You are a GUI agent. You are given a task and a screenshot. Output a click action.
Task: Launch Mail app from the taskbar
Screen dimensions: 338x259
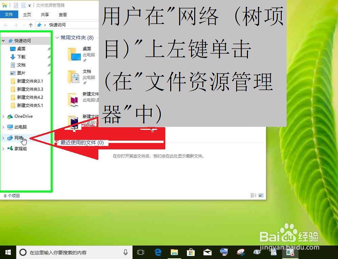coord(208,252)
